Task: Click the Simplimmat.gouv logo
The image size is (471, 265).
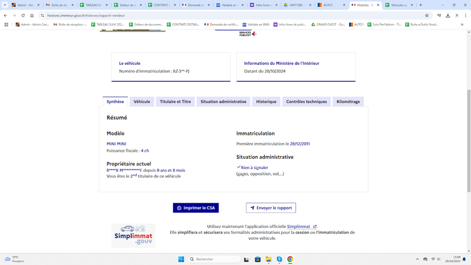Action: [134, 236]
